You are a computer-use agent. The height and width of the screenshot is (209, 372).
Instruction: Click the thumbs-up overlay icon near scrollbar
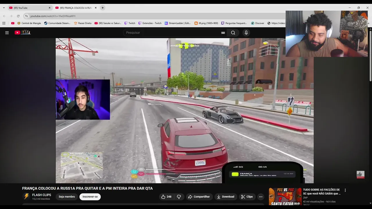[x=360, y=174]
